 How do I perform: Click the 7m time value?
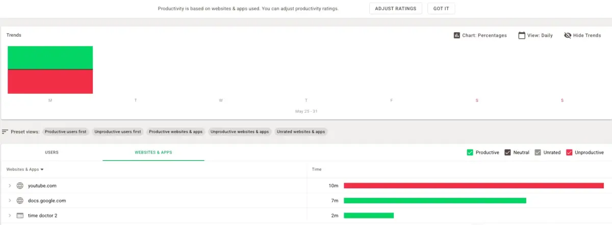tap(335, 201)
